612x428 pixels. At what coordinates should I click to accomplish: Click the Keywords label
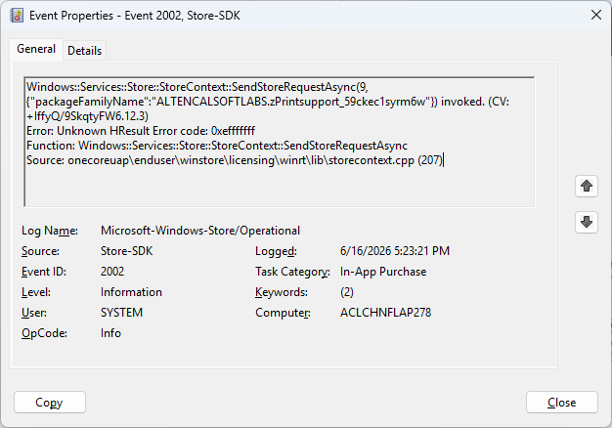[x=282, y=292]
